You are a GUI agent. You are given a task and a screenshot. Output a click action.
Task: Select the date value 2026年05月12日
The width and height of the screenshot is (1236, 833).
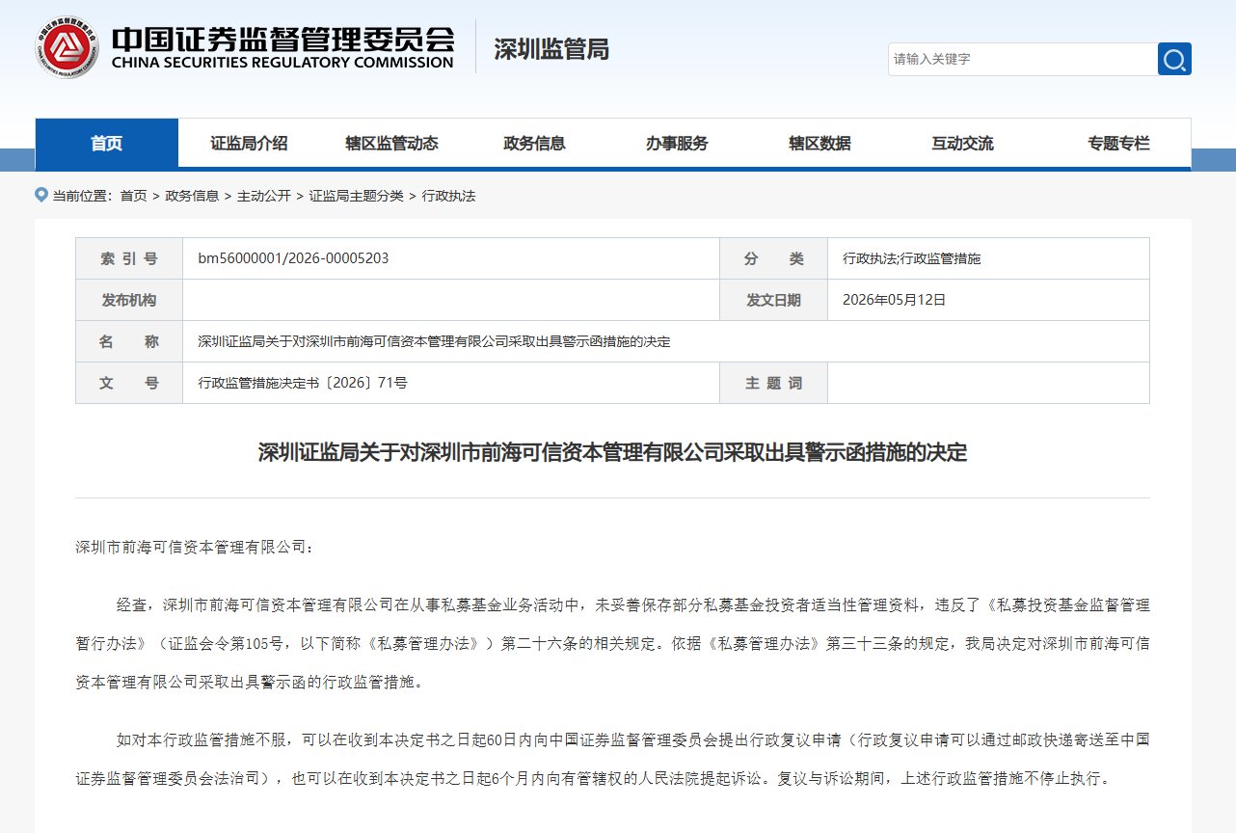pos(895,300)
